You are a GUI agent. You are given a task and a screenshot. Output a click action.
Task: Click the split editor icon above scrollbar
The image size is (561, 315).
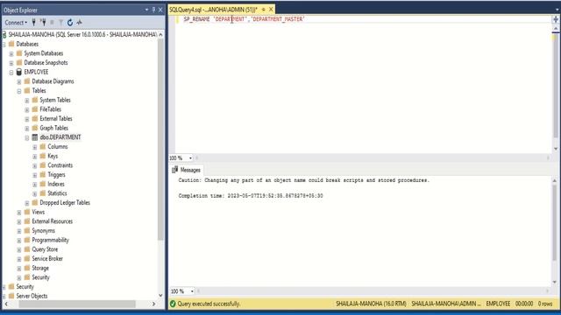pyautogui.click(x=556, y=19)
